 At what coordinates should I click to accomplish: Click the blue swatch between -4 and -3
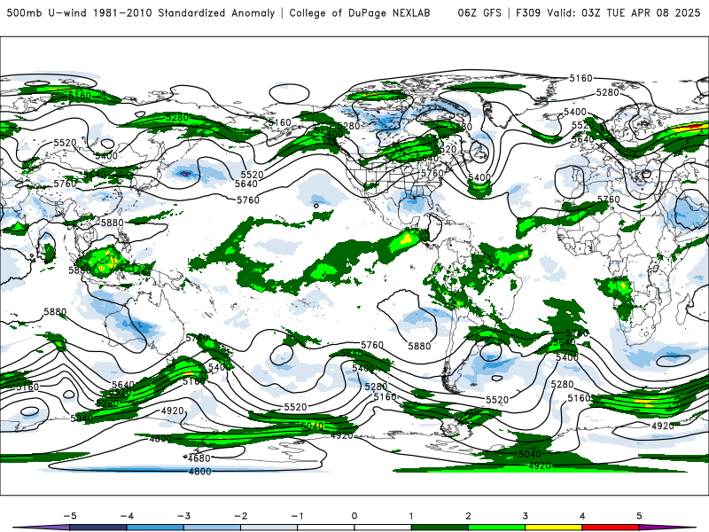155,528
